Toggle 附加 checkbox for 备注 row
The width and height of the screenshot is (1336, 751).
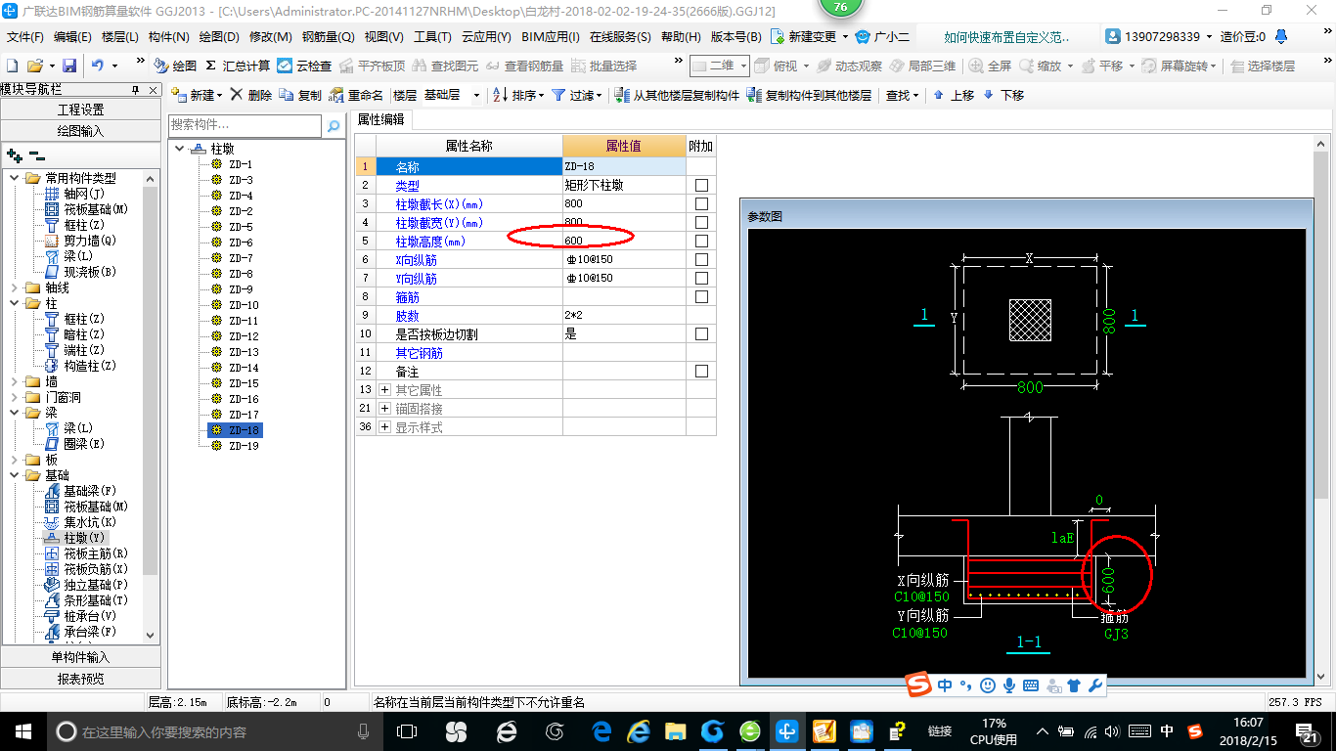pos(701,371)
